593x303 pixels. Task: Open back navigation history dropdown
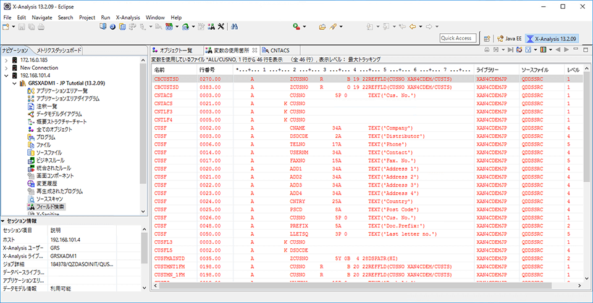421,26
